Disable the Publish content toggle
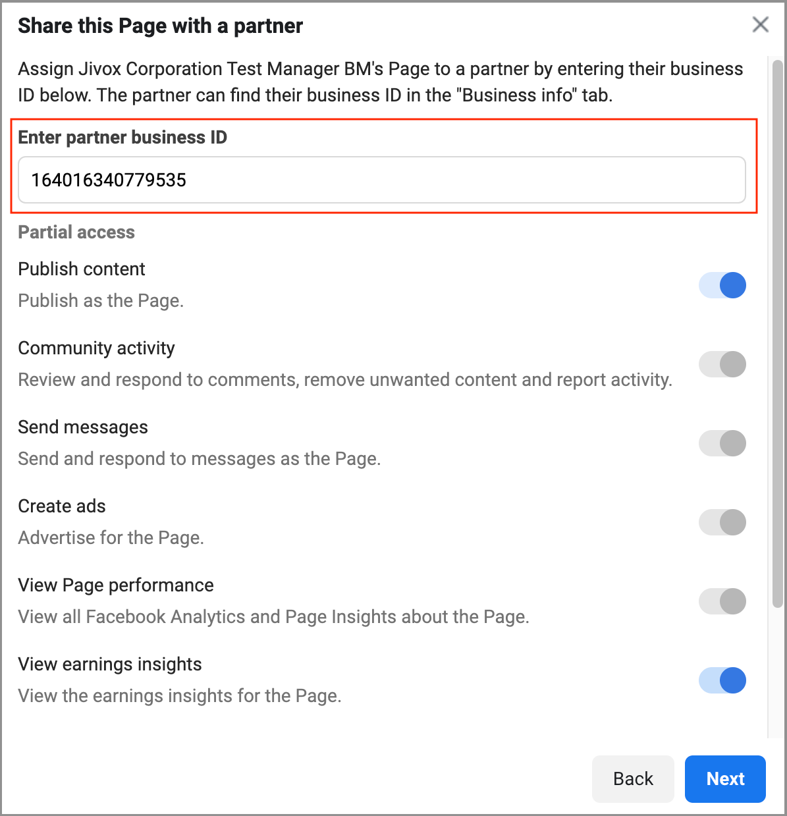 pyautogui.click(x=722, y=286)
